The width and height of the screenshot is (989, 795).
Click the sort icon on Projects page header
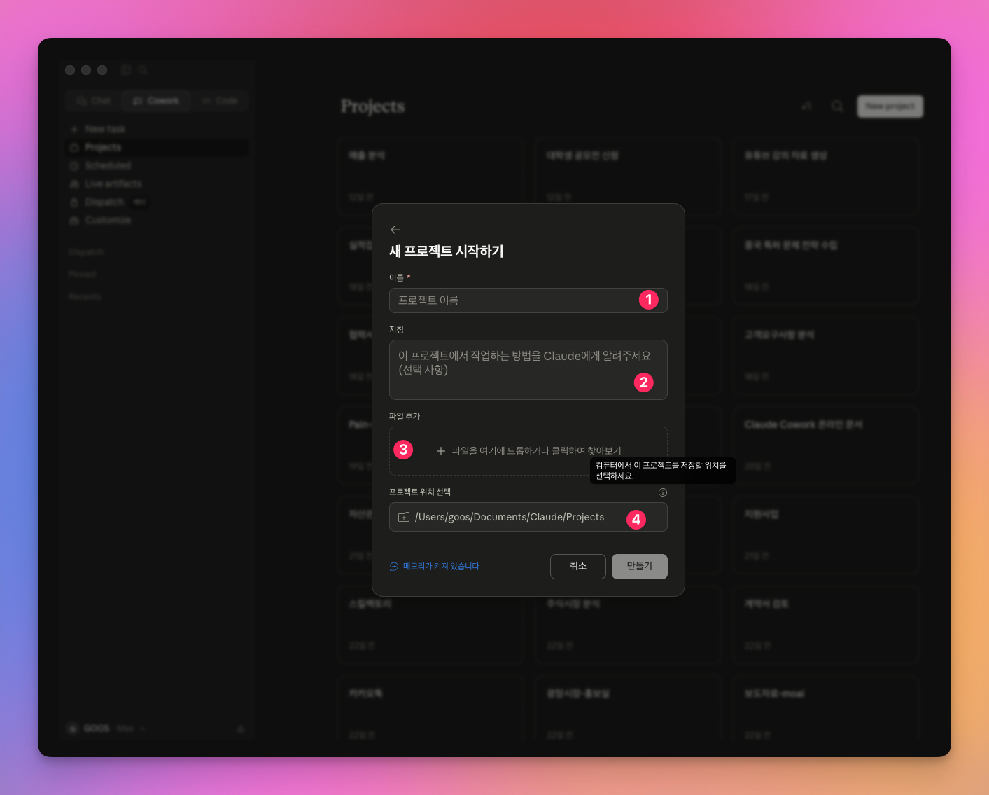(806, 106)
